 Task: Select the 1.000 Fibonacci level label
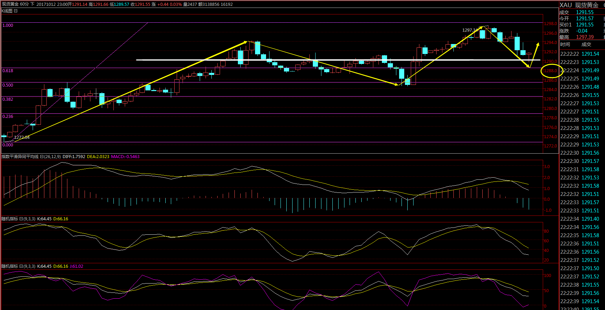pos(8,25)
